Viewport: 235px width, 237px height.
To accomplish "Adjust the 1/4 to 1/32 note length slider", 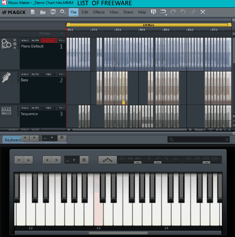I will click(206, 162).
